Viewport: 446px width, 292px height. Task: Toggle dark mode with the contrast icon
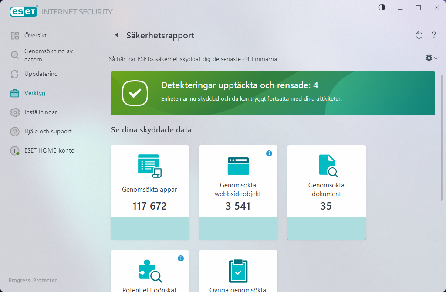(x=382, y=7)
